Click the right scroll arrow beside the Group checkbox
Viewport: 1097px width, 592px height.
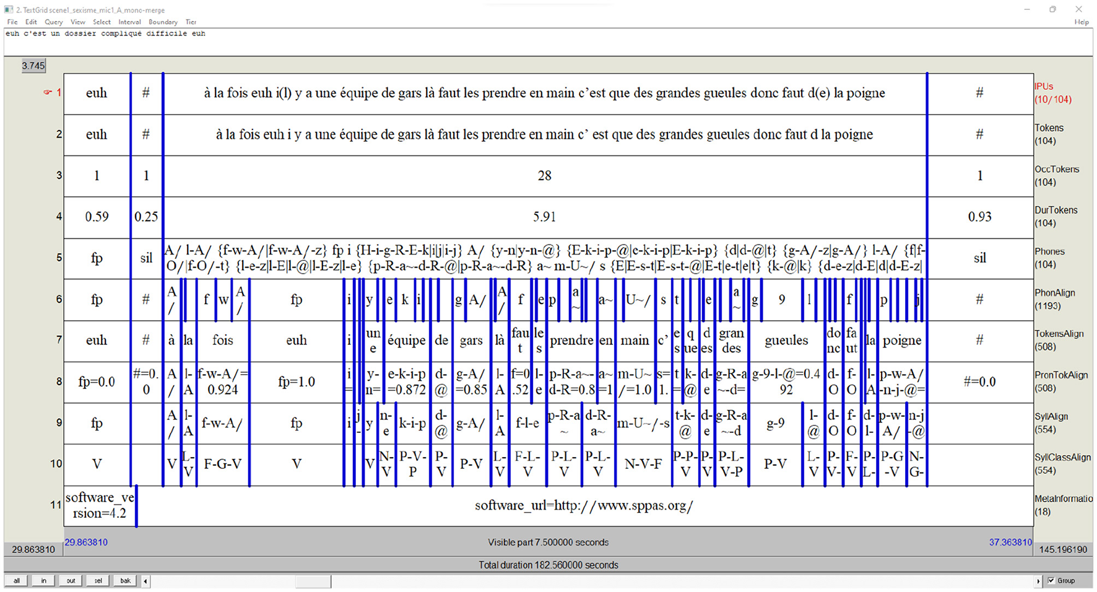tap(1039, 581)
